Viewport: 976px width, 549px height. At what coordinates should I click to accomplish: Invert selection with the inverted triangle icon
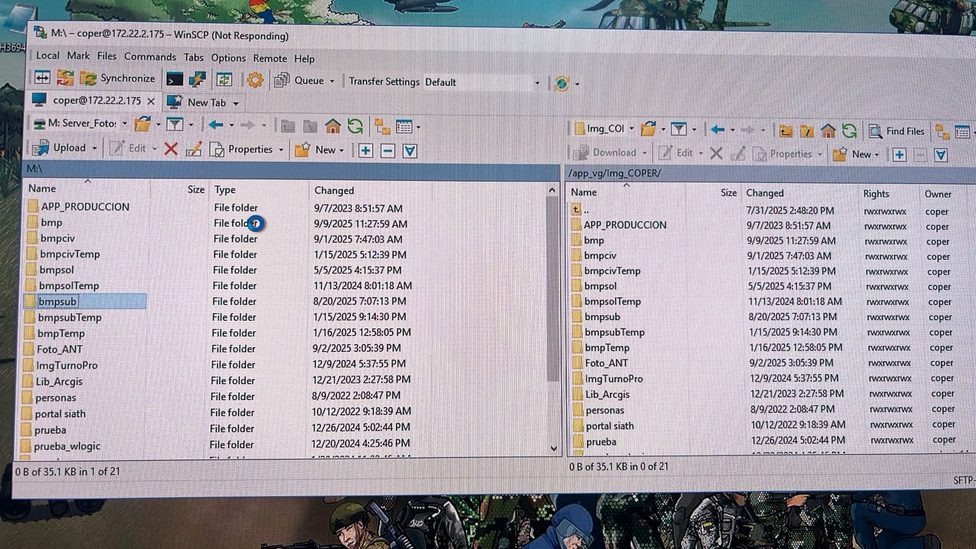(410, 151)
